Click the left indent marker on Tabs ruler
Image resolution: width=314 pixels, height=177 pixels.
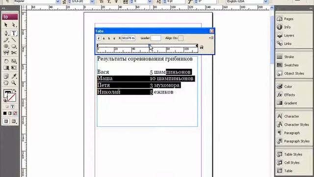tap(98, 46)
